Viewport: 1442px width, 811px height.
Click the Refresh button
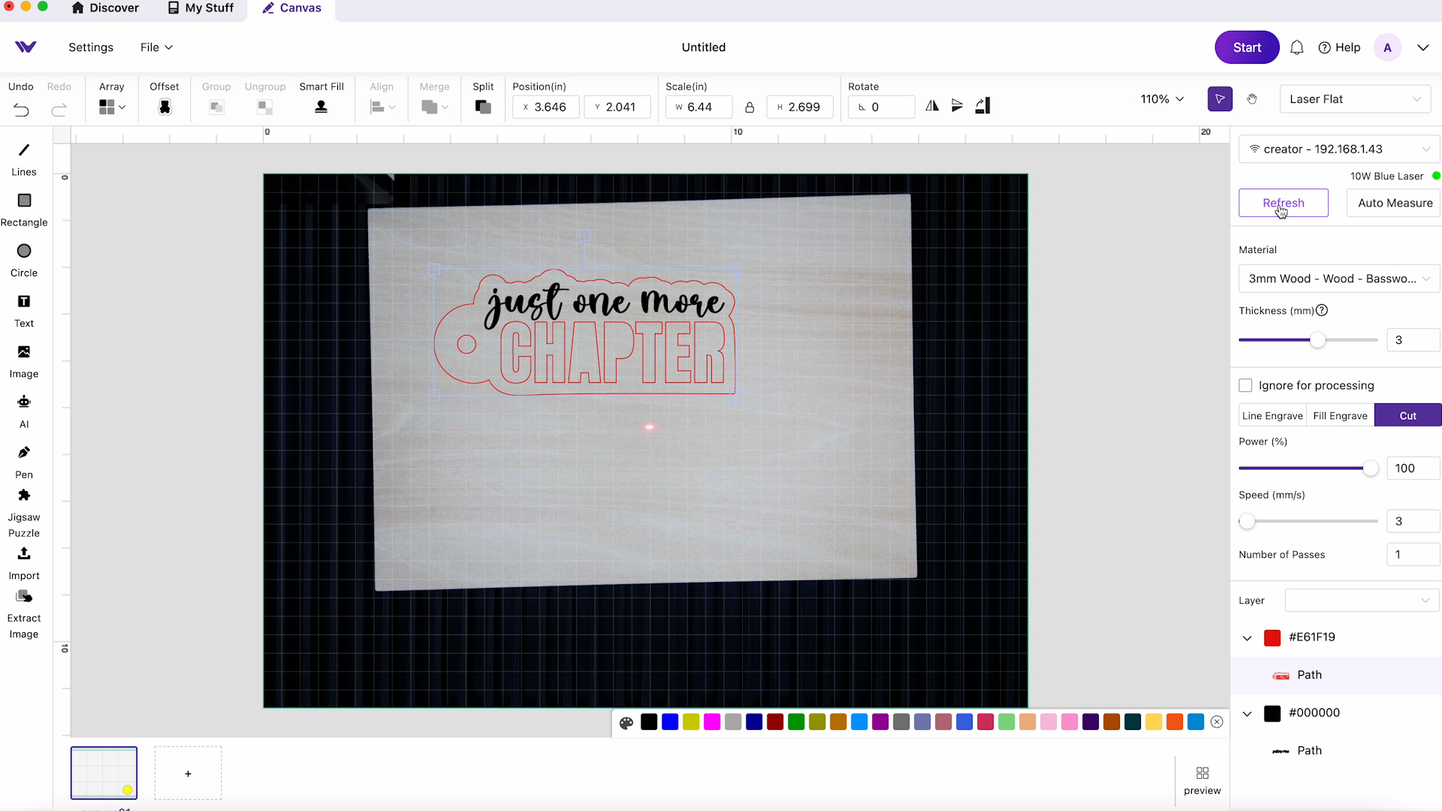(1283, 202)
